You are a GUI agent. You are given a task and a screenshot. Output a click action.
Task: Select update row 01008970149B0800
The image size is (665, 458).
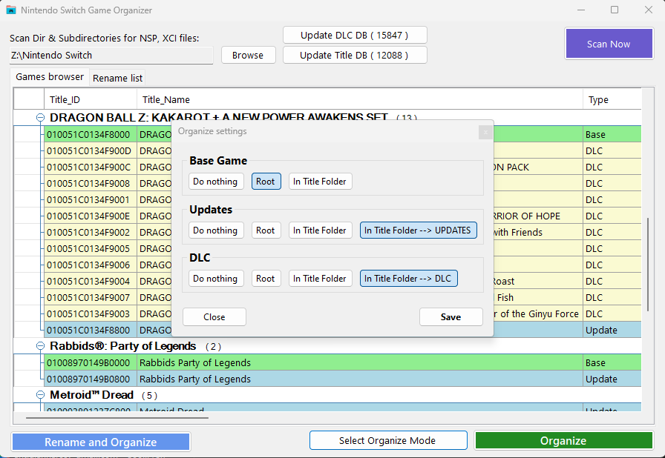tap(343, 379)
